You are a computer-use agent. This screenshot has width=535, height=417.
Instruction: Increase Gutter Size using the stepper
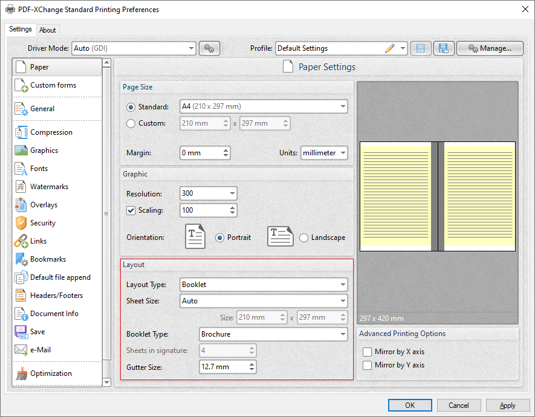(x=253, y=363)
